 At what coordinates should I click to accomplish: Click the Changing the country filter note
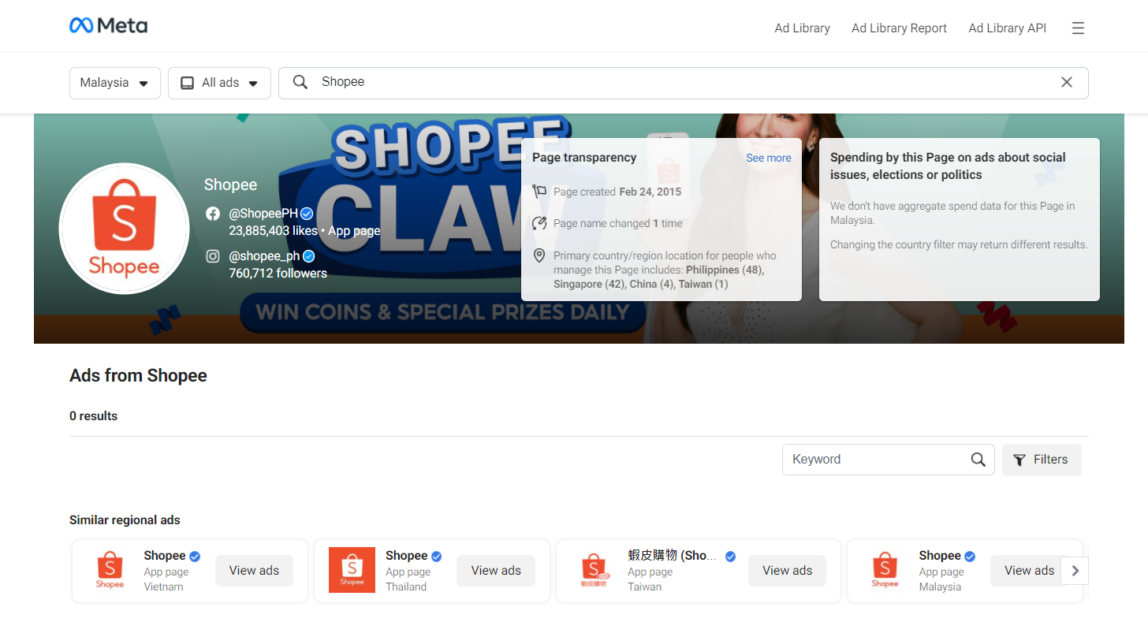coord(959,244)
